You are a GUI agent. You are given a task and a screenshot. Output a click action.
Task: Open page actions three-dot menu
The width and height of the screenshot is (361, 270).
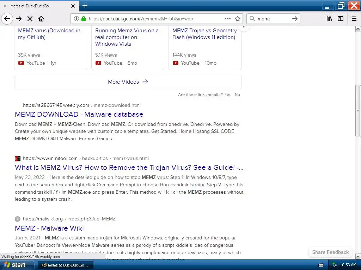tap(228, 19)
